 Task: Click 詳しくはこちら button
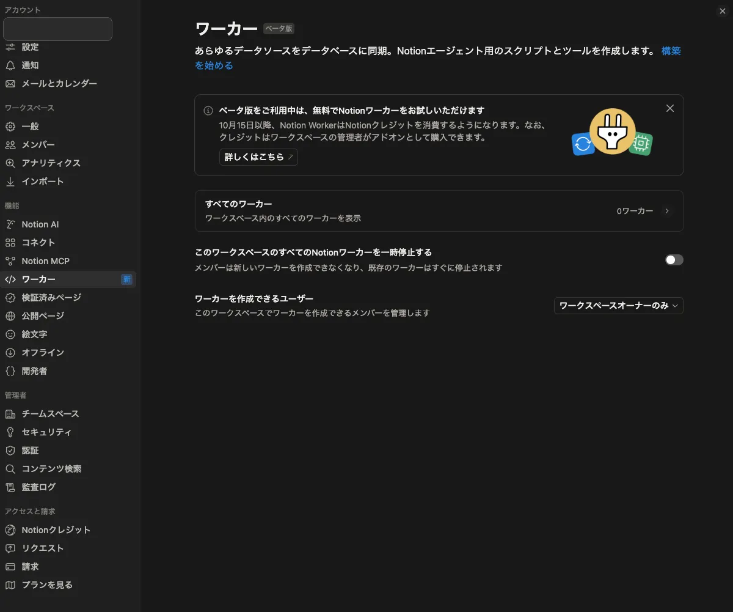tap(258, 157)
